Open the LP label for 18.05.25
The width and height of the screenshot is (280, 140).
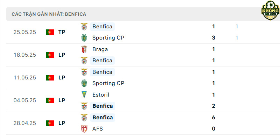[x=62, y=55]
